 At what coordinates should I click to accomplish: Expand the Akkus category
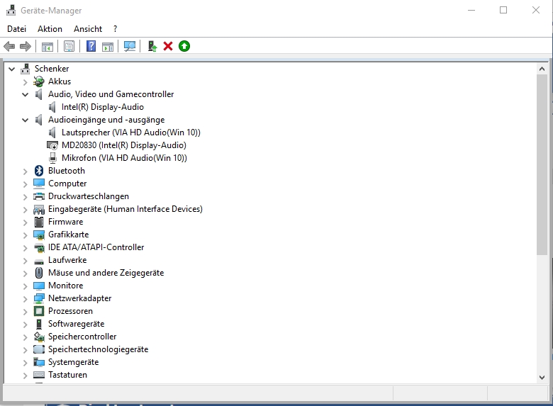click(25, 82)
